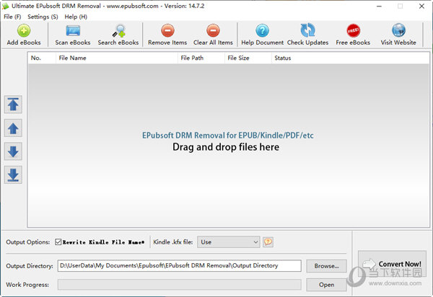Image resolution: width=433 pixels, height=297 pixels.
Task: Toggle Rewrite Kindle File Name checkbox
Action: coord(58,241)
